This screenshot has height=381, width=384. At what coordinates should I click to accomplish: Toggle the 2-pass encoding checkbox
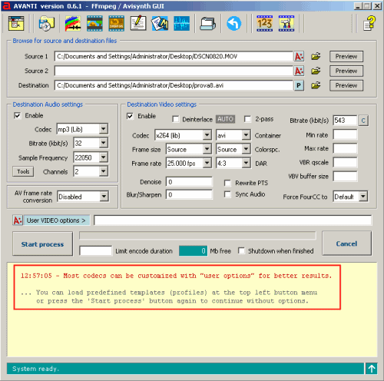pos(247,119)
